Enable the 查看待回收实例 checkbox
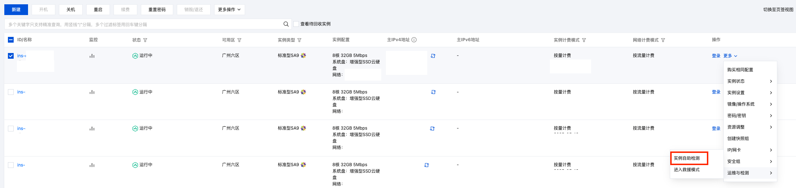796x188 pixels. click(296, 24)
